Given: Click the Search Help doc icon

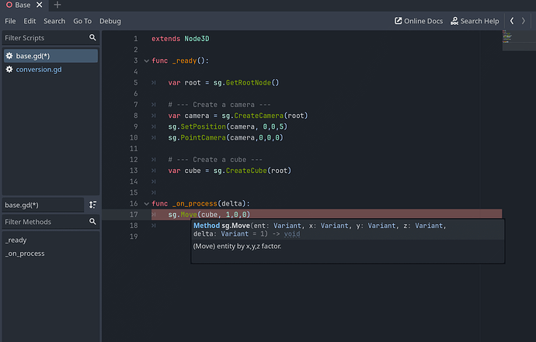Looking at the screenshot, I should pyautogui.click(x=454, y=21).
